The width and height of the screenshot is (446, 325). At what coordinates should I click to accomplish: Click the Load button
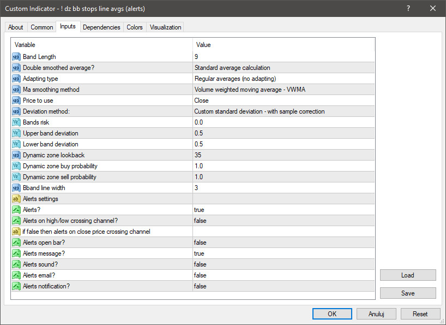pyautogui.click(x=408, y=275)
